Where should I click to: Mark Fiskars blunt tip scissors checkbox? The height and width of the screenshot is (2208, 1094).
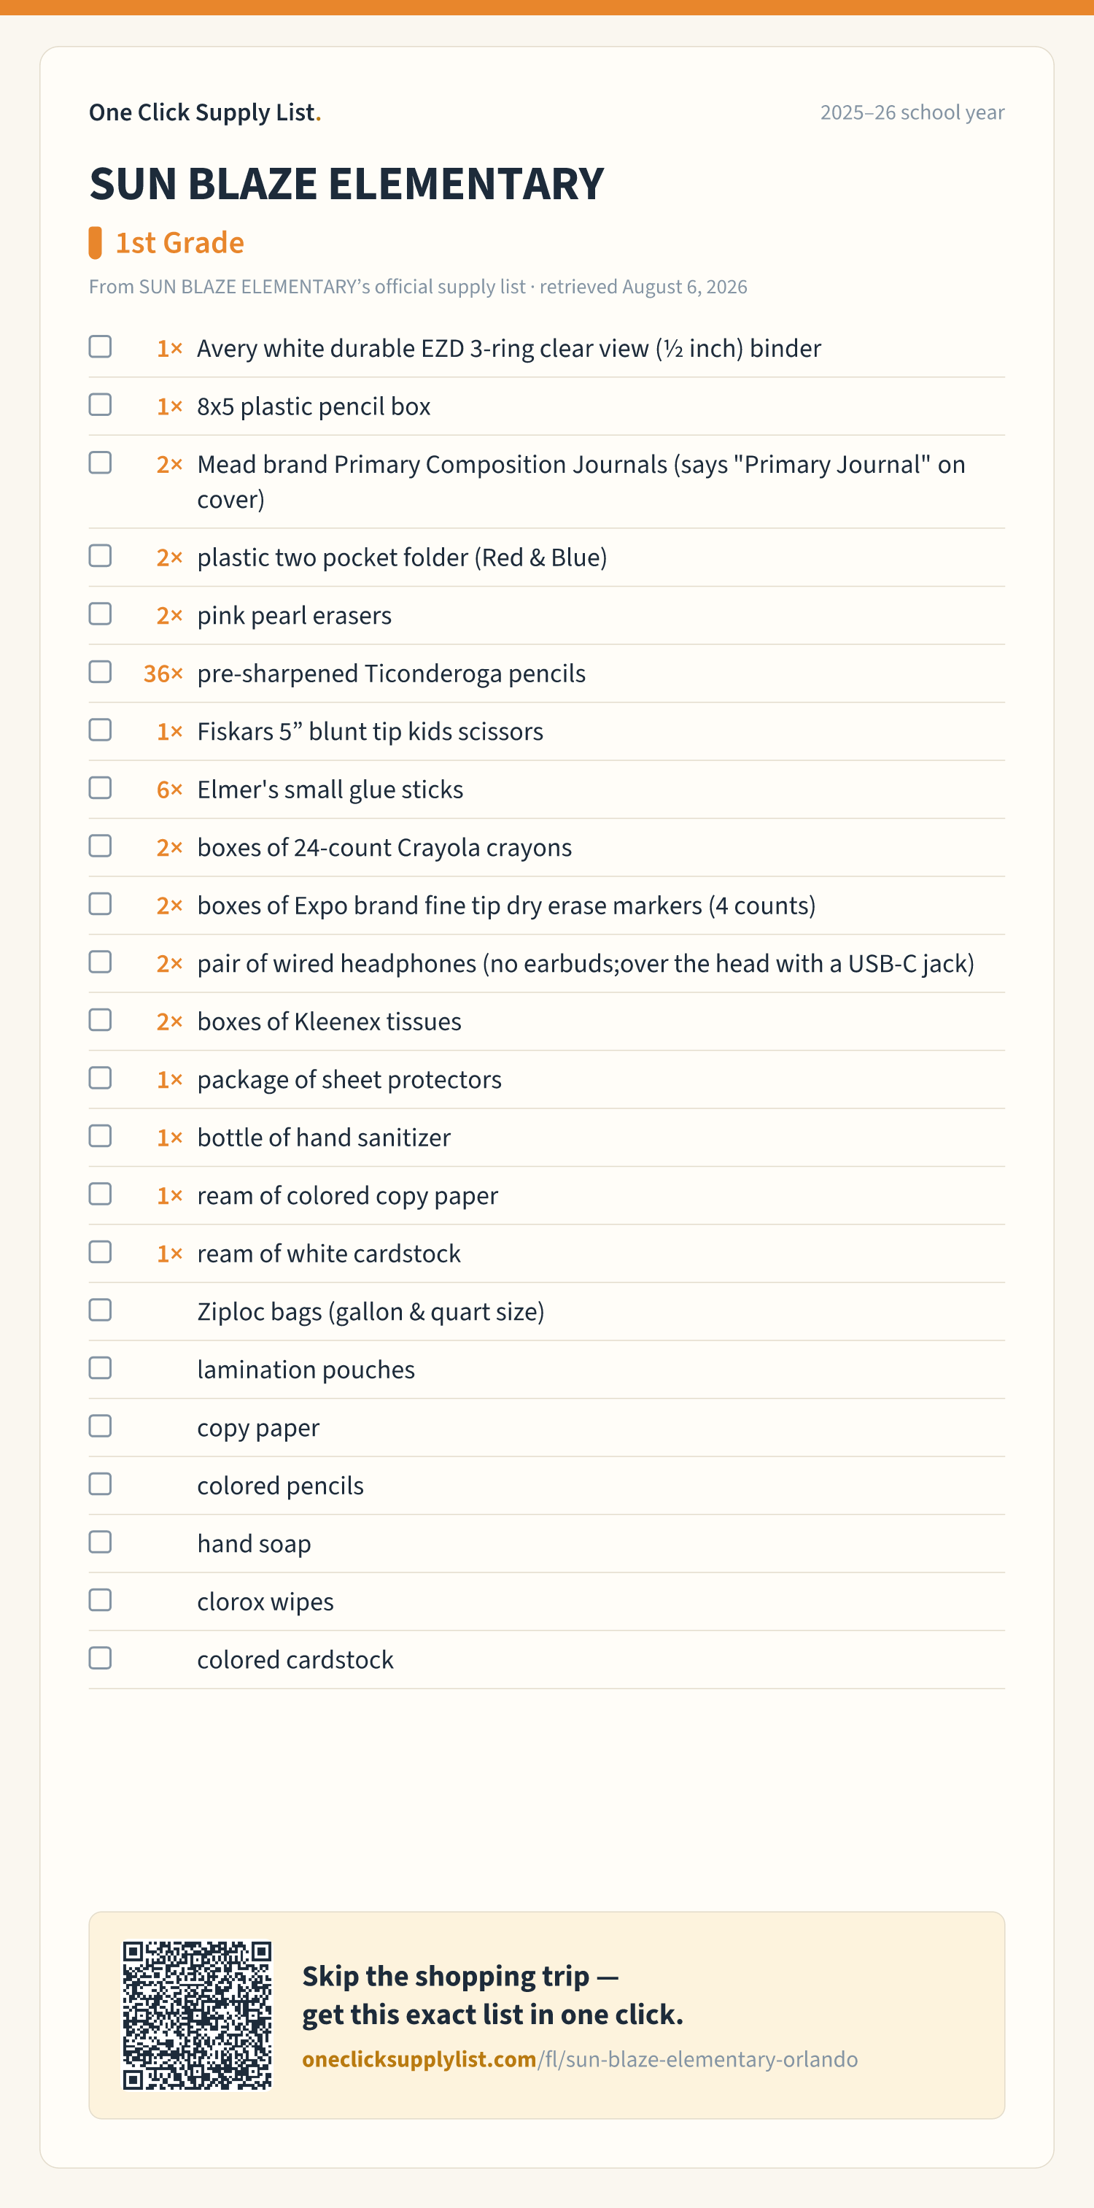(x=100, y=730)
